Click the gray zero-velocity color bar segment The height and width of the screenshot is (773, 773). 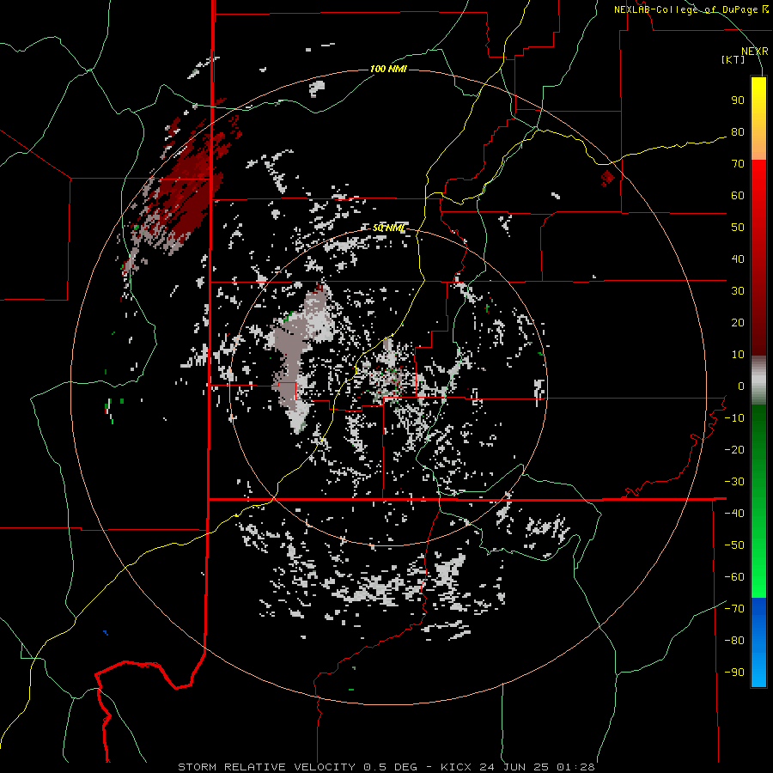(x=758, y=380)
